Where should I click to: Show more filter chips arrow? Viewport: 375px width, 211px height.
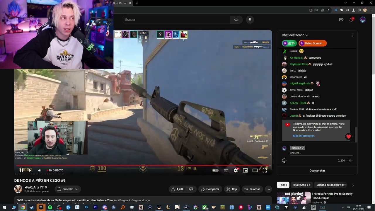click(353, 185)
